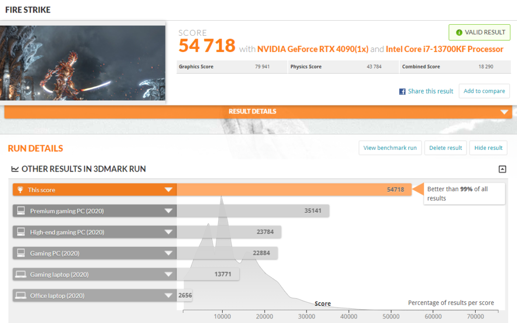517x323 pixels.
Task: Open the Premium gaming PC (2020) dropdown arrow
Action: [x=169, y=210]
